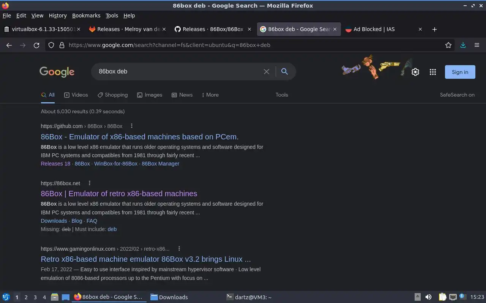Open the Bookmarks menu

click(86, 16)
